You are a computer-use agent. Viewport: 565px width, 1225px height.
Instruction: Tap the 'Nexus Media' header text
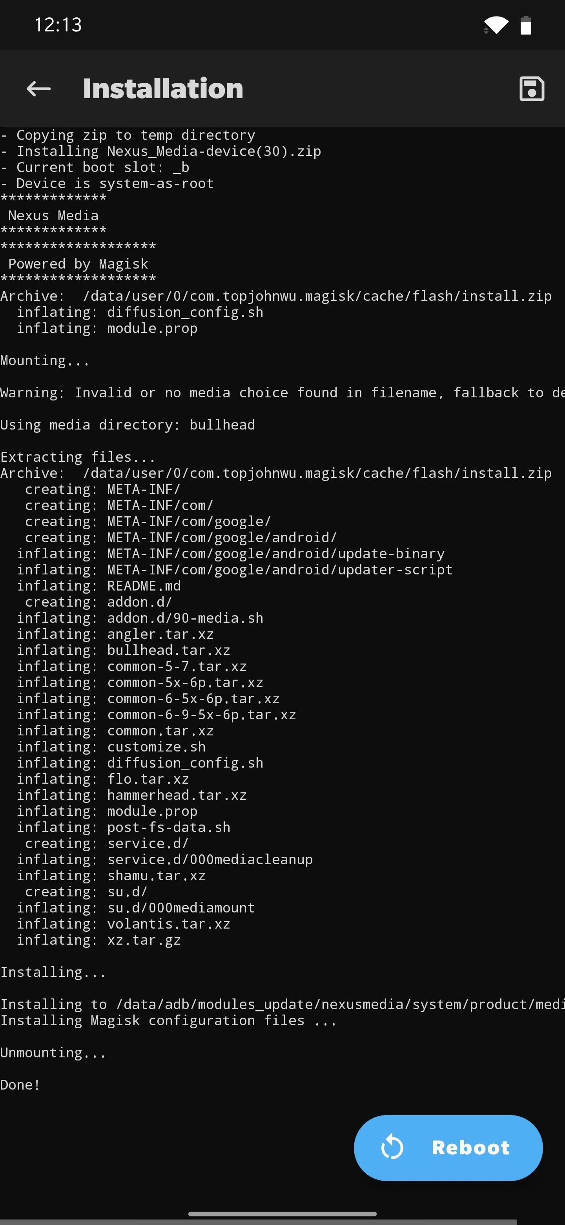53,216
